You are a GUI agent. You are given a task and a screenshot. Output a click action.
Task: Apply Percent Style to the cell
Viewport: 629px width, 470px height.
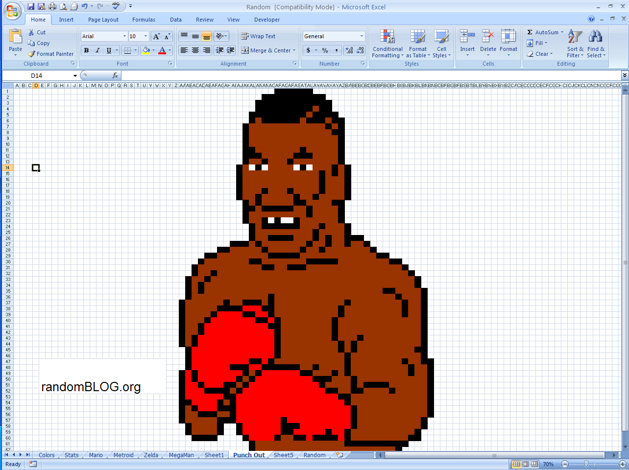tap(325, 50)
